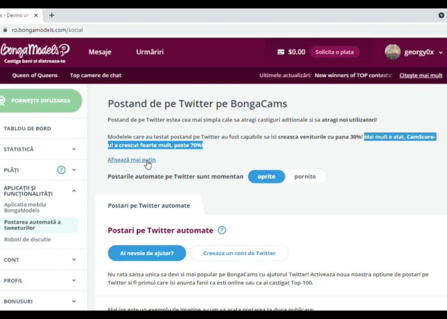Open Queen of Queens page
The height and width of the screenshot is (319, 447).
coord(34,75)
